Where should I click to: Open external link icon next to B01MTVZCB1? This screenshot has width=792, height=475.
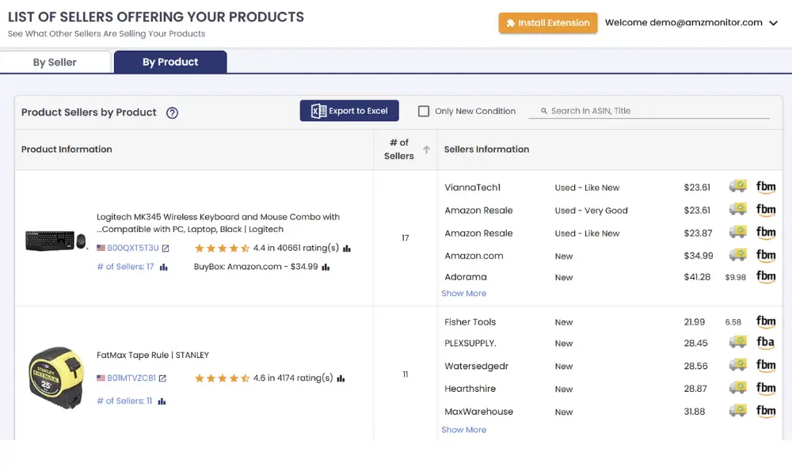tap(162, 378)
